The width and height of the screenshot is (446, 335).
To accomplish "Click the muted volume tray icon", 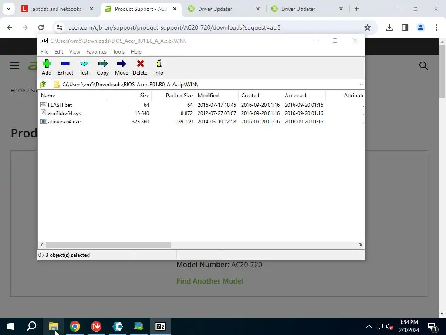I will [x=389, y=326].
